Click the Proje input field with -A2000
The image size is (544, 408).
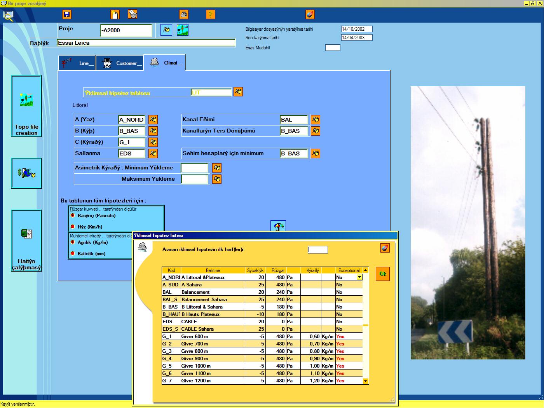[x=126, y=30]
